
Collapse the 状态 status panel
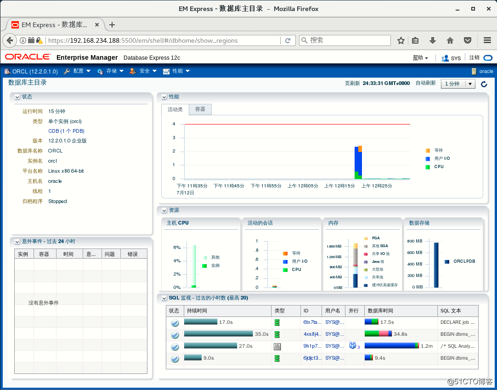pos(17,97)
